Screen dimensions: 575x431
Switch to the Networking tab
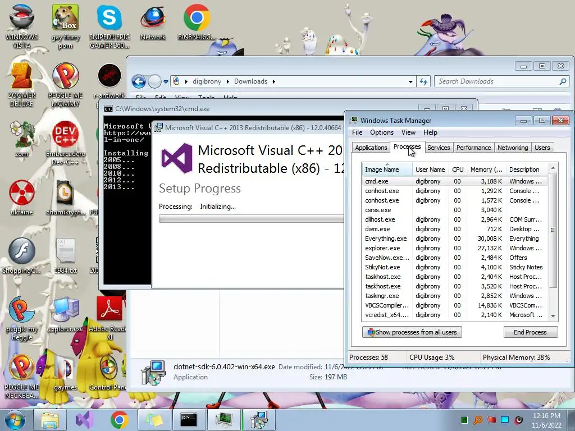point(513,148)
